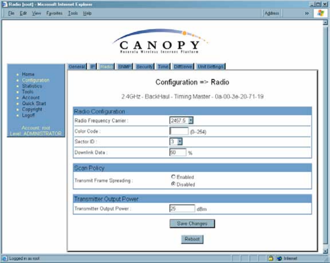The height and width of the screenshot is (263, 330).
Task: Select Disabled for Transmit Frame Spreading
Action: (x=173, y=184)
